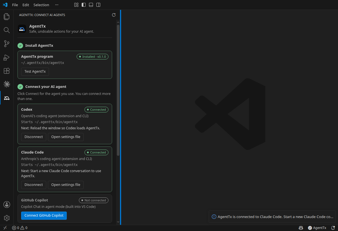Open the Explorer view in activity bar

pyautogui.click(x=6, y=17)
